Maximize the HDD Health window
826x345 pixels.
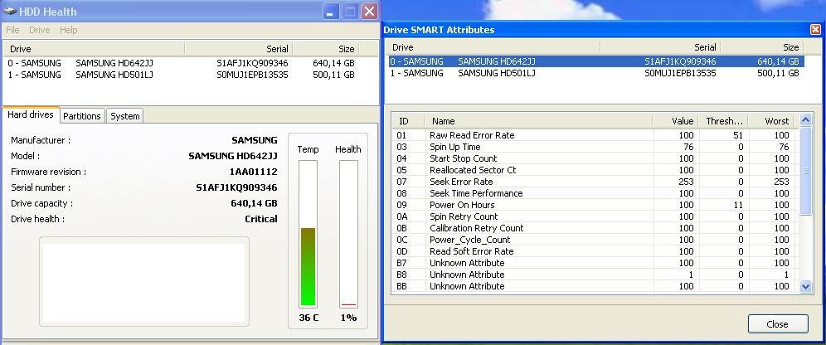350,12
